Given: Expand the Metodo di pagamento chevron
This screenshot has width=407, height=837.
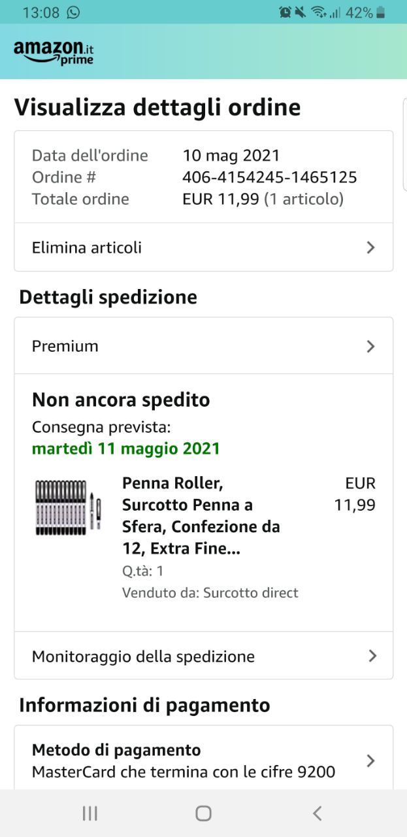Looking at the screenshot, I should tap(370, 760).
